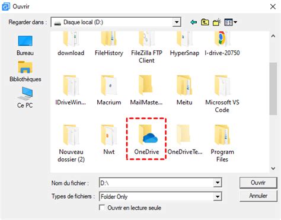Select the OneDrive cloud folder

coord(146,140)
